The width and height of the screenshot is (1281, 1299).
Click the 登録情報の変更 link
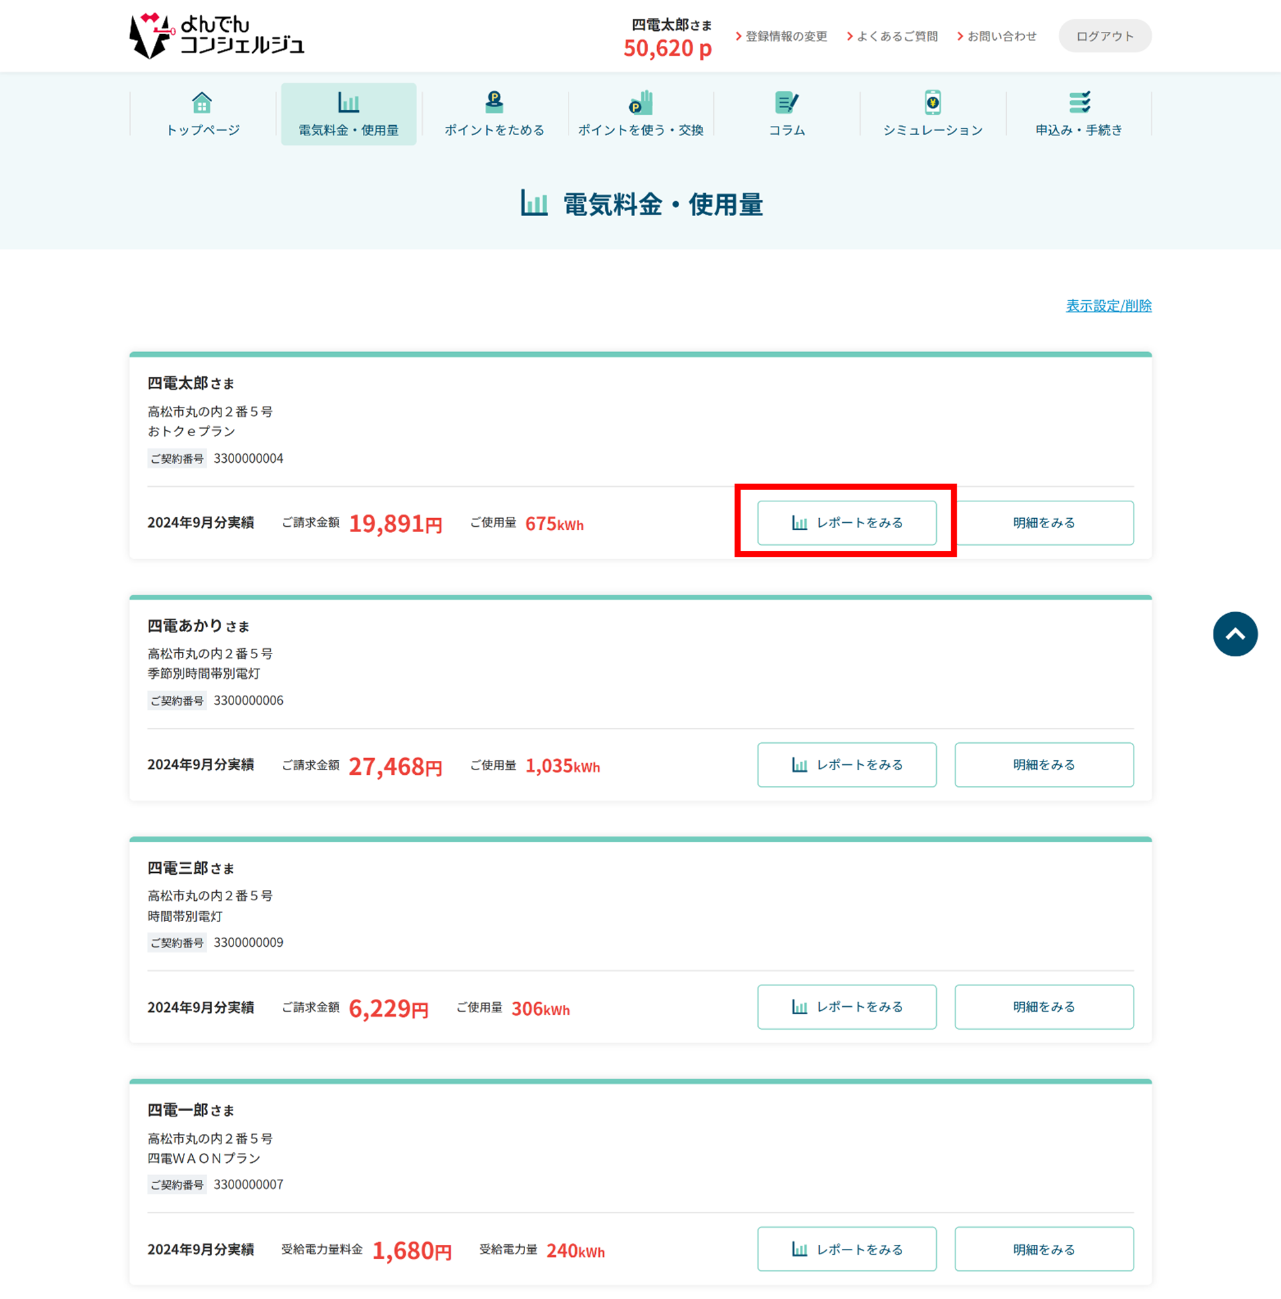click(785, 36)
